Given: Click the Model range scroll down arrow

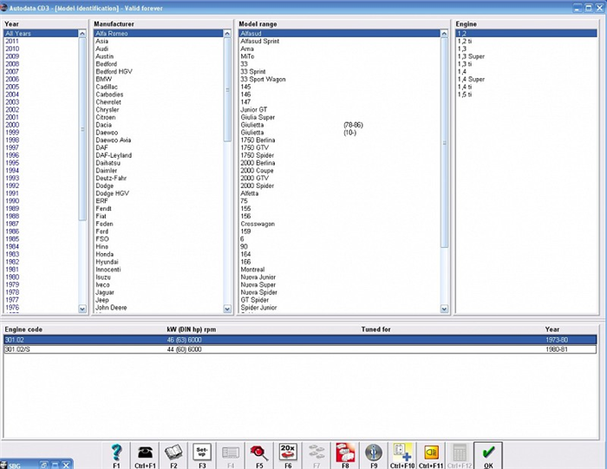Looking at the screenshot, I should (x=444, y=309).
